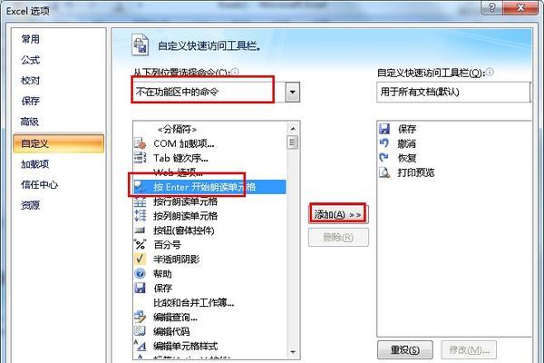The height and width of the screenshot is (363, 544).
Task: Pick the 百分号 percent icon
Action: [140, 244]
